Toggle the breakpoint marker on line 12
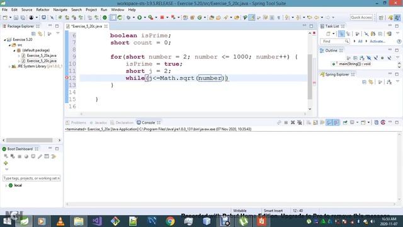Screen dimensions: 403x227 click(67, 78)
